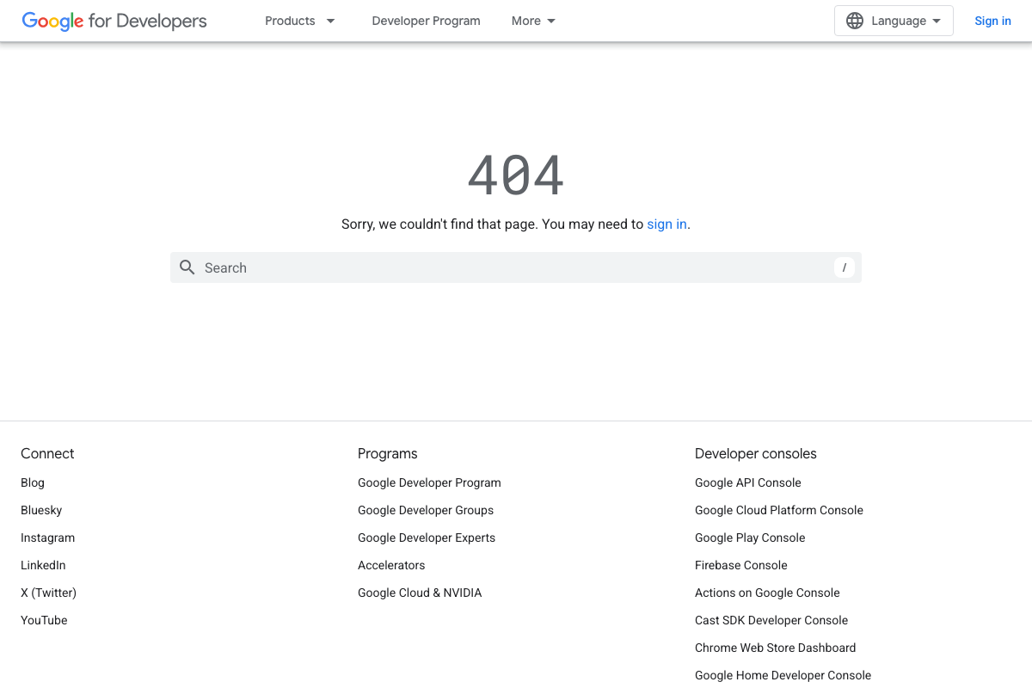This screenshot has height=688, width=1032.
Task: Open Google Cloud & NVIDIA link
Action: tap(420, 593)
